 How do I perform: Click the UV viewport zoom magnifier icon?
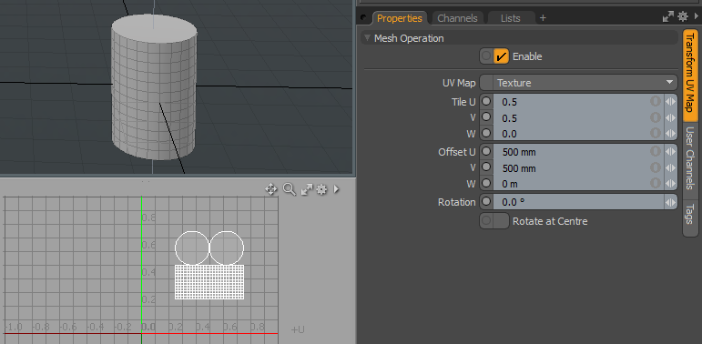(290, 189)
